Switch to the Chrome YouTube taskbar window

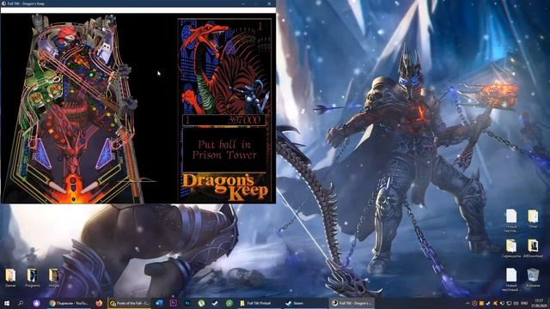[69, 303]
